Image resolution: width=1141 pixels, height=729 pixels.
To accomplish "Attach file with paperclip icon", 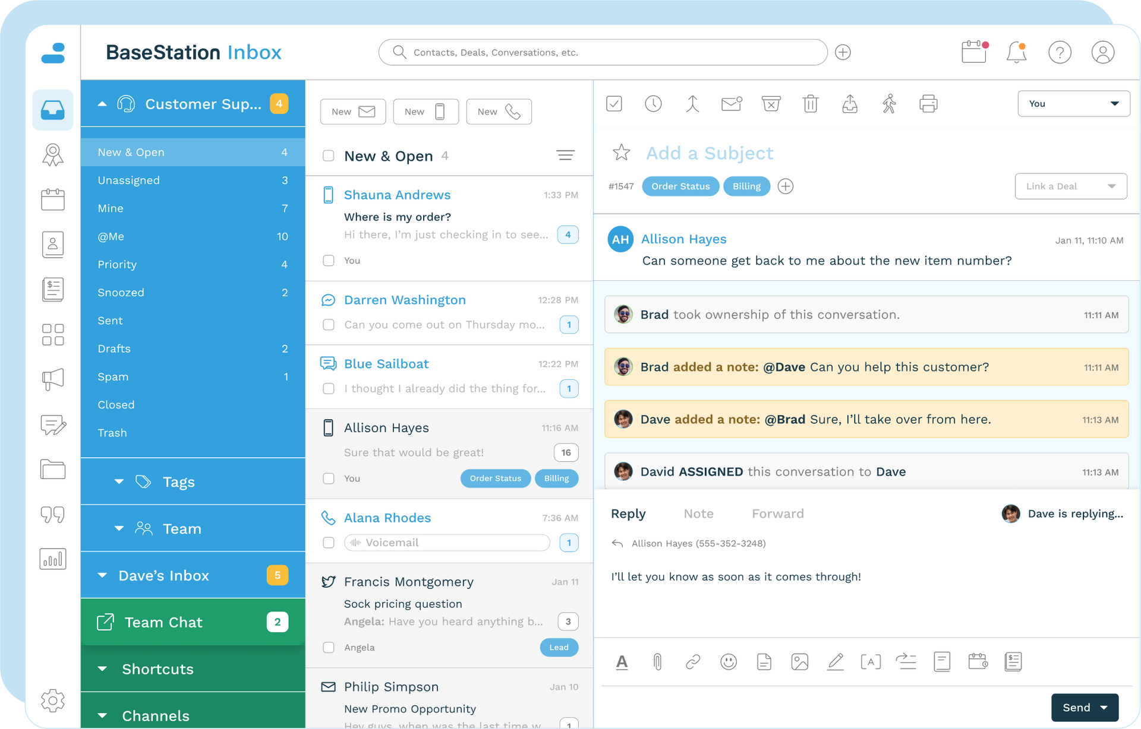I will 657,661.
